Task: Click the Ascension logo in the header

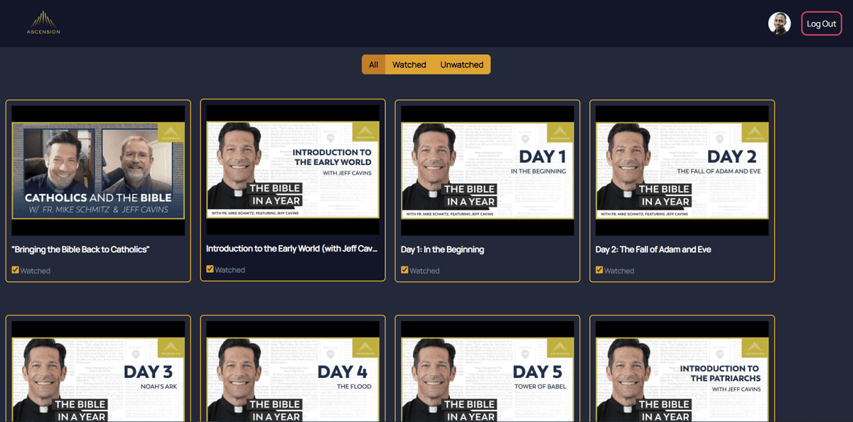Action: (43, 23)
